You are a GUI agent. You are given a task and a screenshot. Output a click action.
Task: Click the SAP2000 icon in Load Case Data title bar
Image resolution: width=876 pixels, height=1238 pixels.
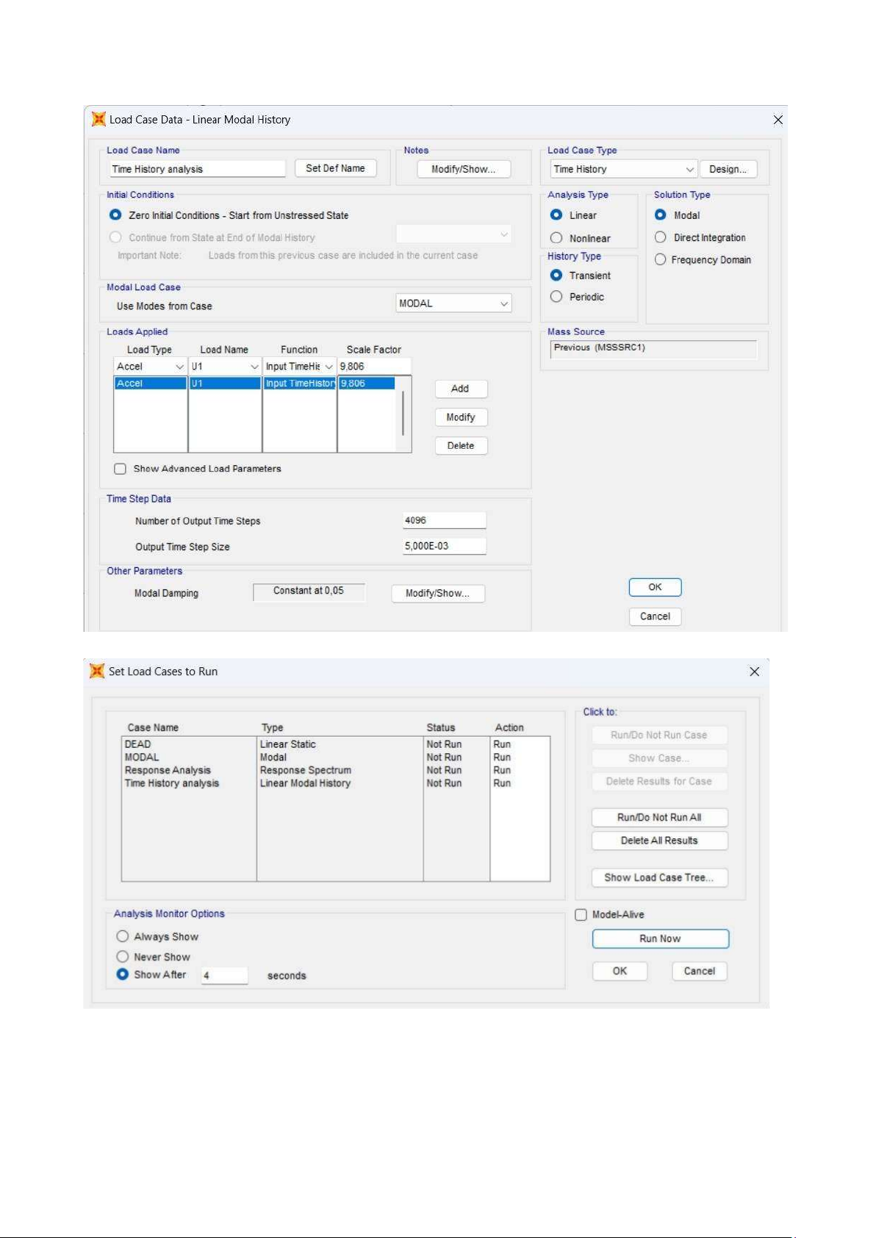point(98,119)
